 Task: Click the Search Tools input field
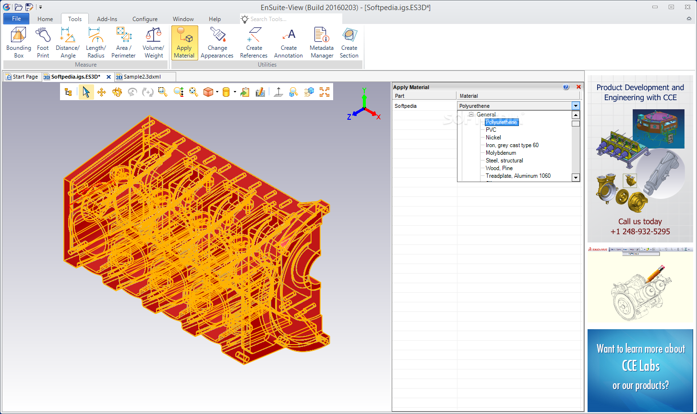[x=291, y=19]
